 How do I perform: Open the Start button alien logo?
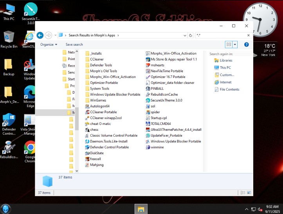coord(5,209)
